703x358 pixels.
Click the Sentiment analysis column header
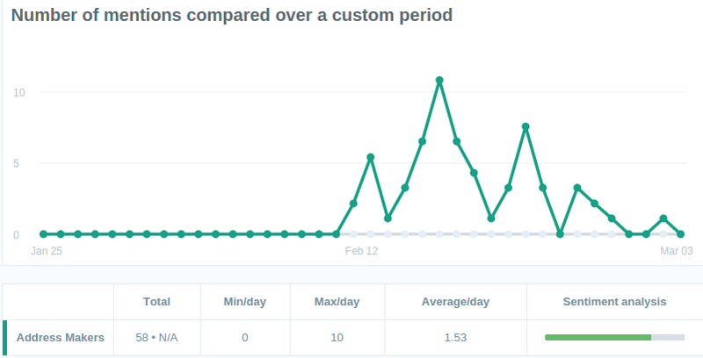(x=614, y=302)
